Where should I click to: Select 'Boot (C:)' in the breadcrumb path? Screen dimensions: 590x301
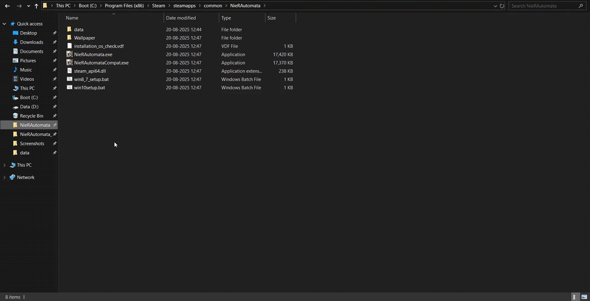click(x=88, y=6)
